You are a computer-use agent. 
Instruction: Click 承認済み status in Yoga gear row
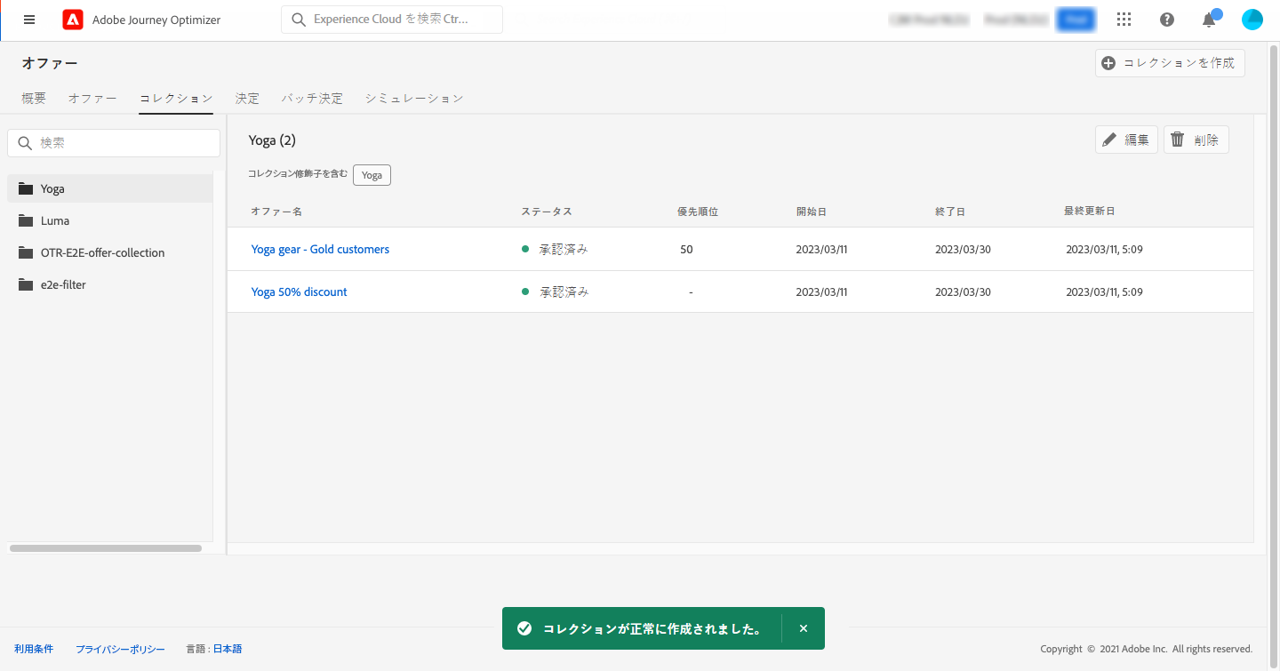click(564, 250)
